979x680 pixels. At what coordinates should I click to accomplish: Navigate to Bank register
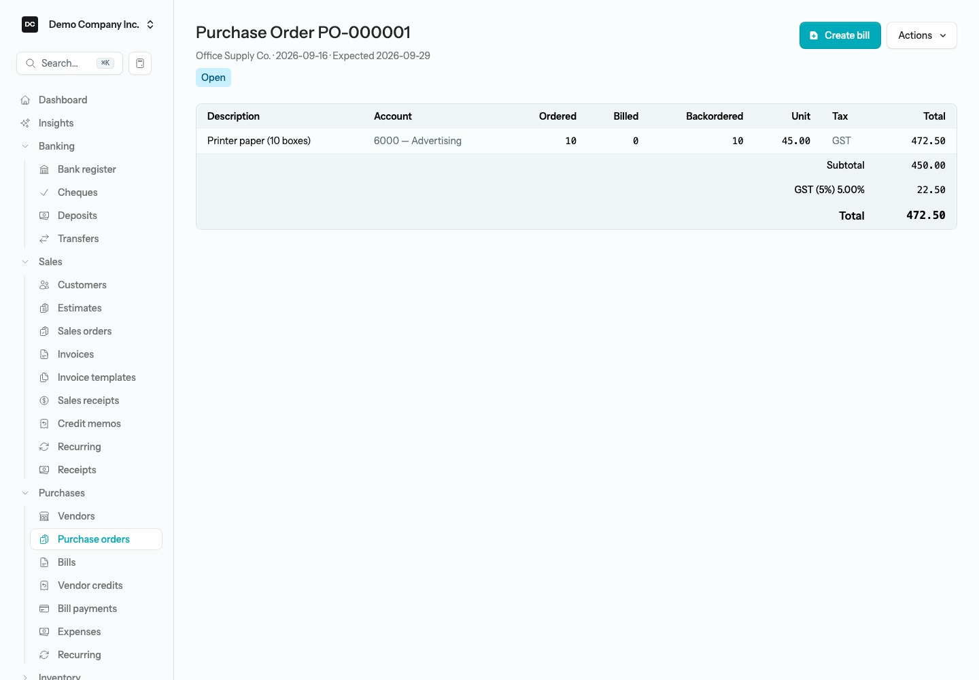click(x=86, y=169)
